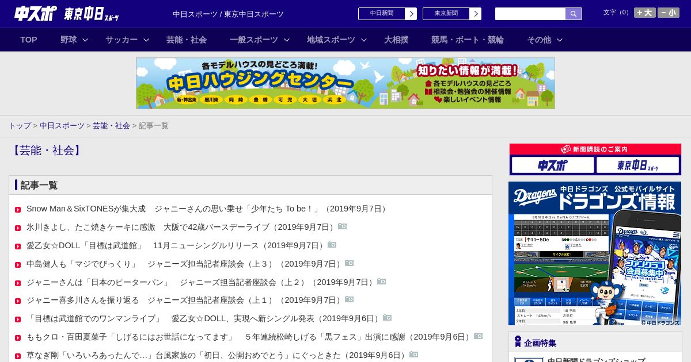Click the search input field
691x362 pixels.
click(530, 14)
